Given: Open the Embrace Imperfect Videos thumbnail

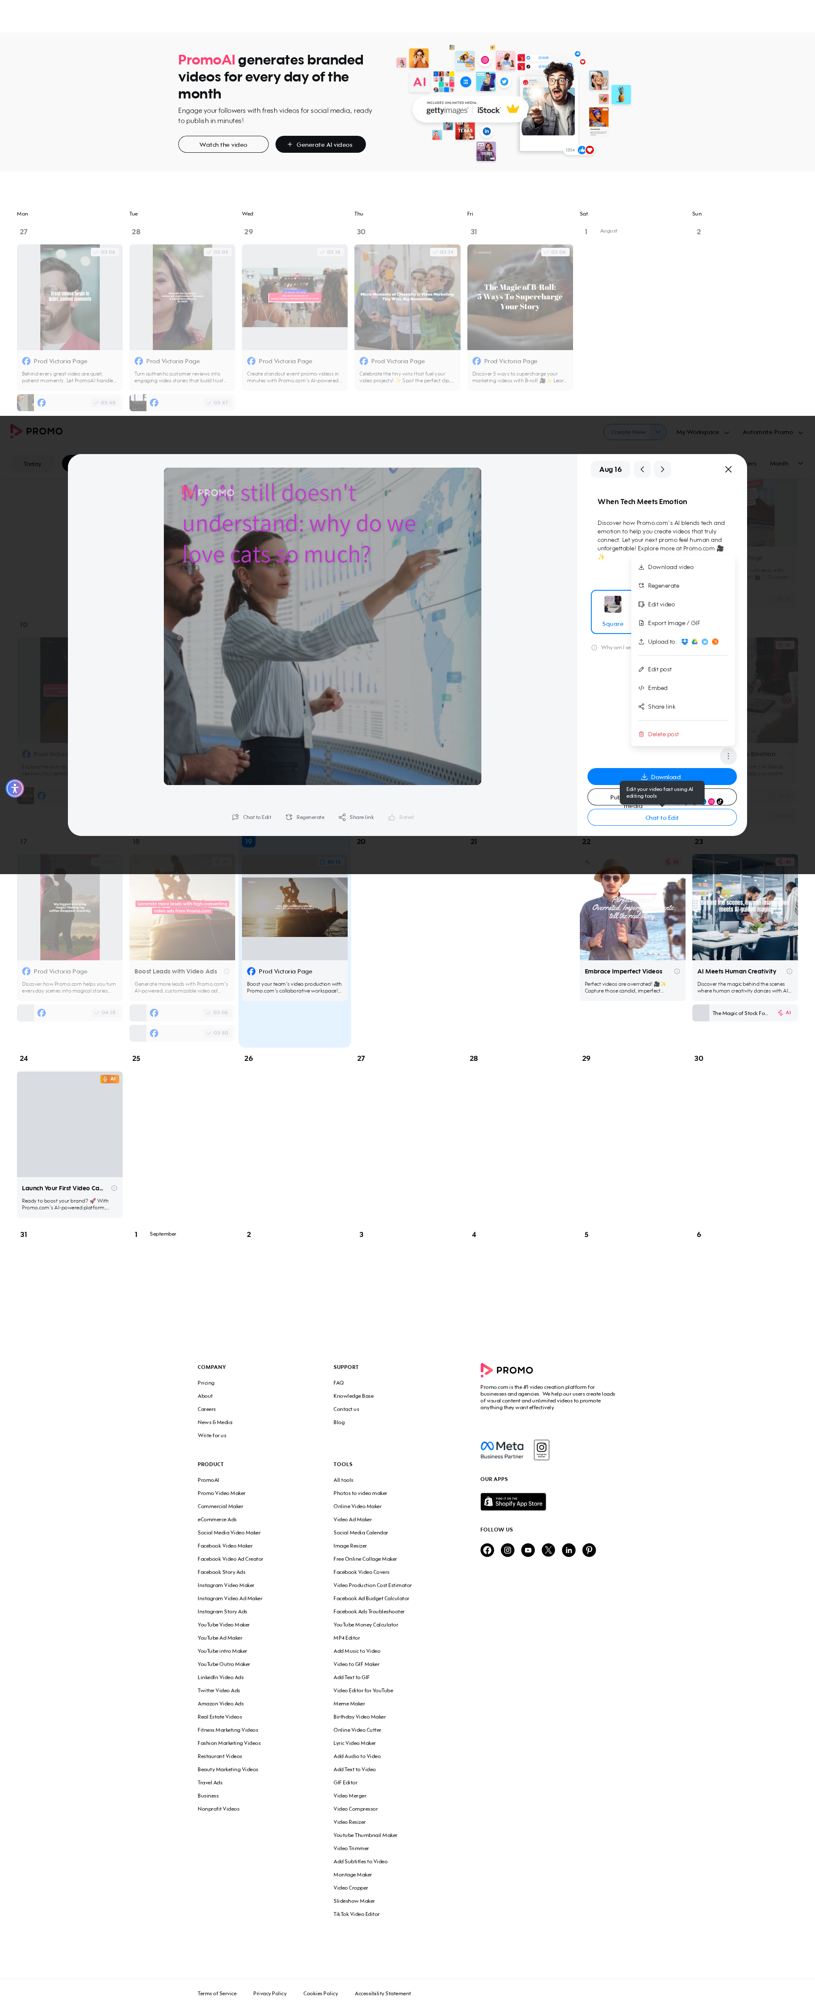Looking at the screenshot, I should coord(632,907).
